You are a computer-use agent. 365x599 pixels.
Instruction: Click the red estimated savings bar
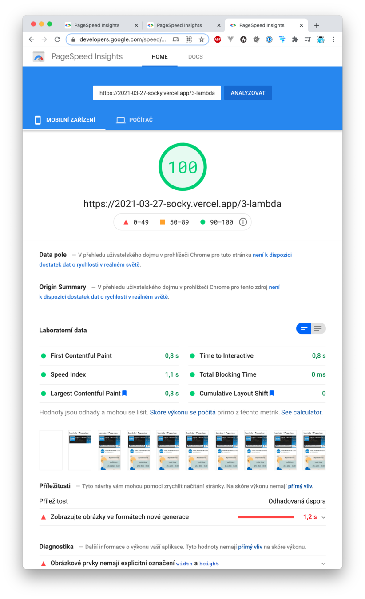[x=266, y=517]
